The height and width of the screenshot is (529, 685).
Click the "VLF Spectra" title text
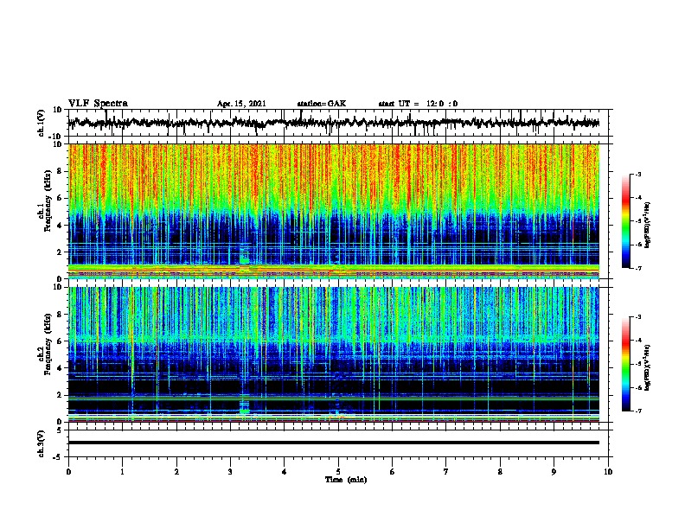pos(98,104)
